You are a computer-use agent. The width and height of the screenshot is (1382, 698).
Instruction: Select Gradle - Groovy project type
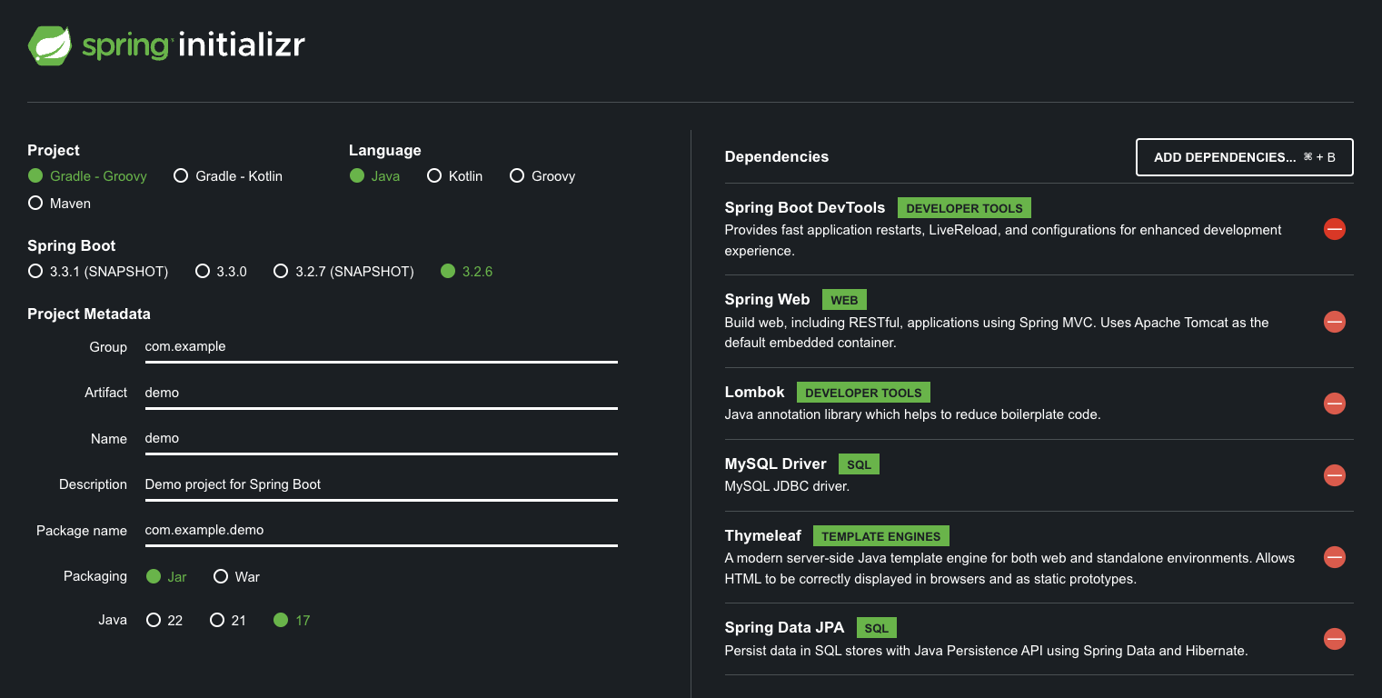pos(87,176)
